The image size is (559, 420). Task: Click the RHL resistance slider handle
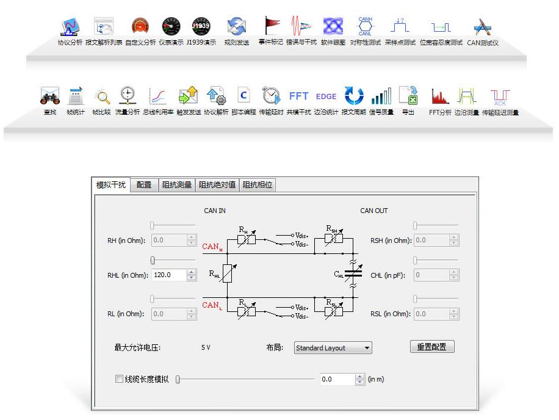(153, 261)
